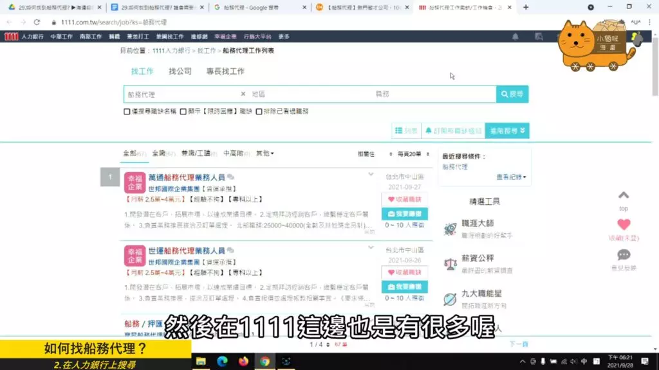Switch to the 找公司 tab
The height and width of the screenshot is (370, 659).
180,71
